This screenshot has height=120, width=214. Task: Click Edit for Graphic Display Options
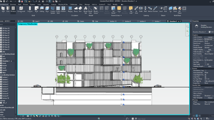click(210, 50)
